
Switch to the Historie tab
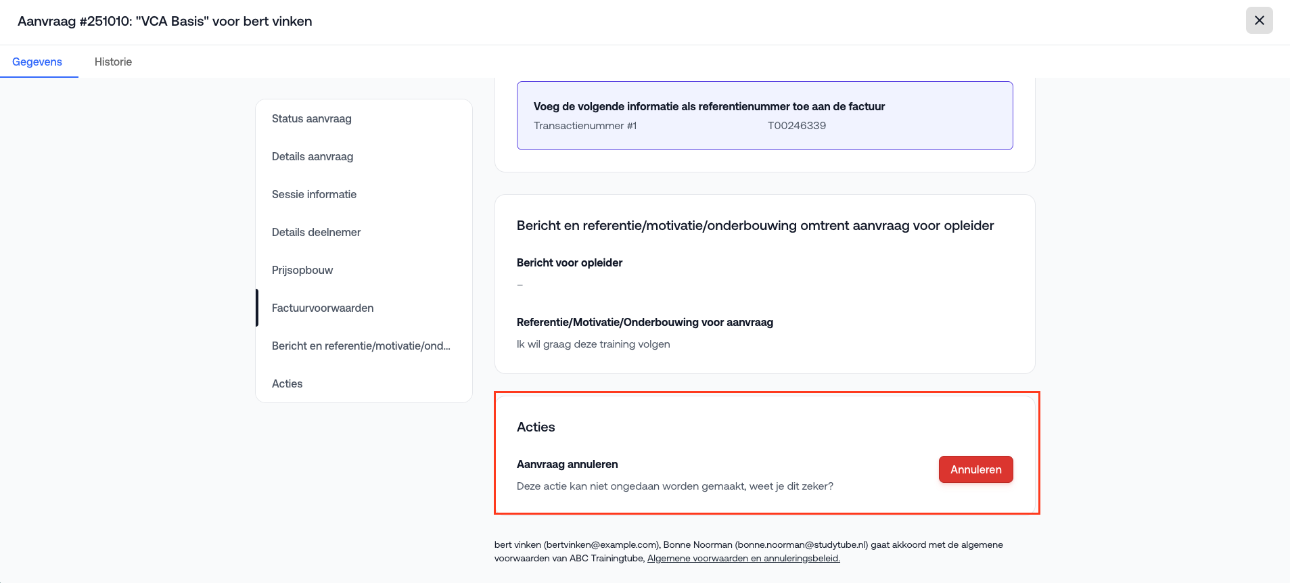tap(113, 62)
